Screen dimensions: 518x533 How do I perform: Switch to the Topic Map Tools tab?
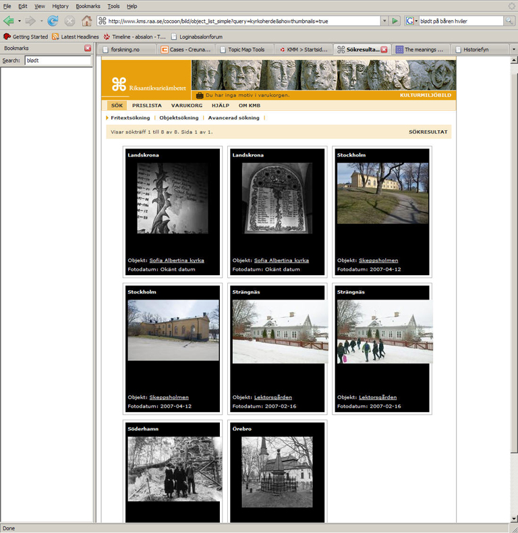pos(246,49)
